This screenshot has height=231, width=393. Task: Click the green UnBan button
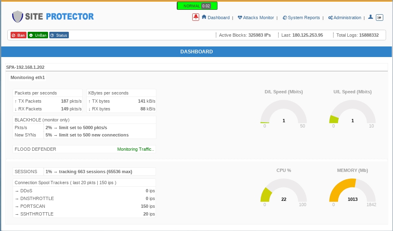(38, 35)
